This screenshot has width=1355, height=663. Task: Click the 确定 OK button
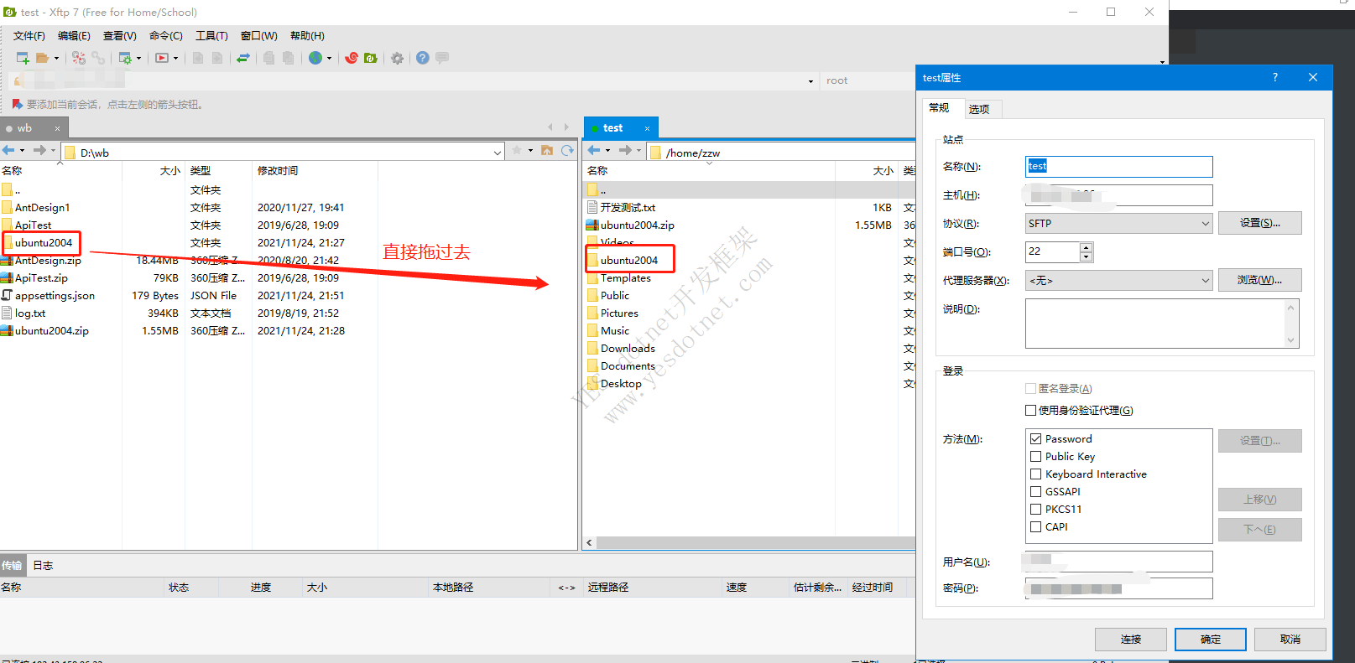click(x=1211, y=640)
